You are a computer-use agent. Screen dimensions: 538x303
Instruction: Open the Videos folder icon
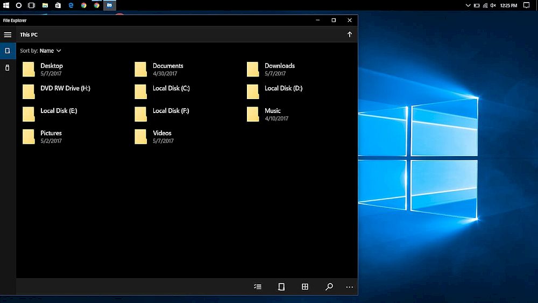pyautogui.click(x=140, y=137)
